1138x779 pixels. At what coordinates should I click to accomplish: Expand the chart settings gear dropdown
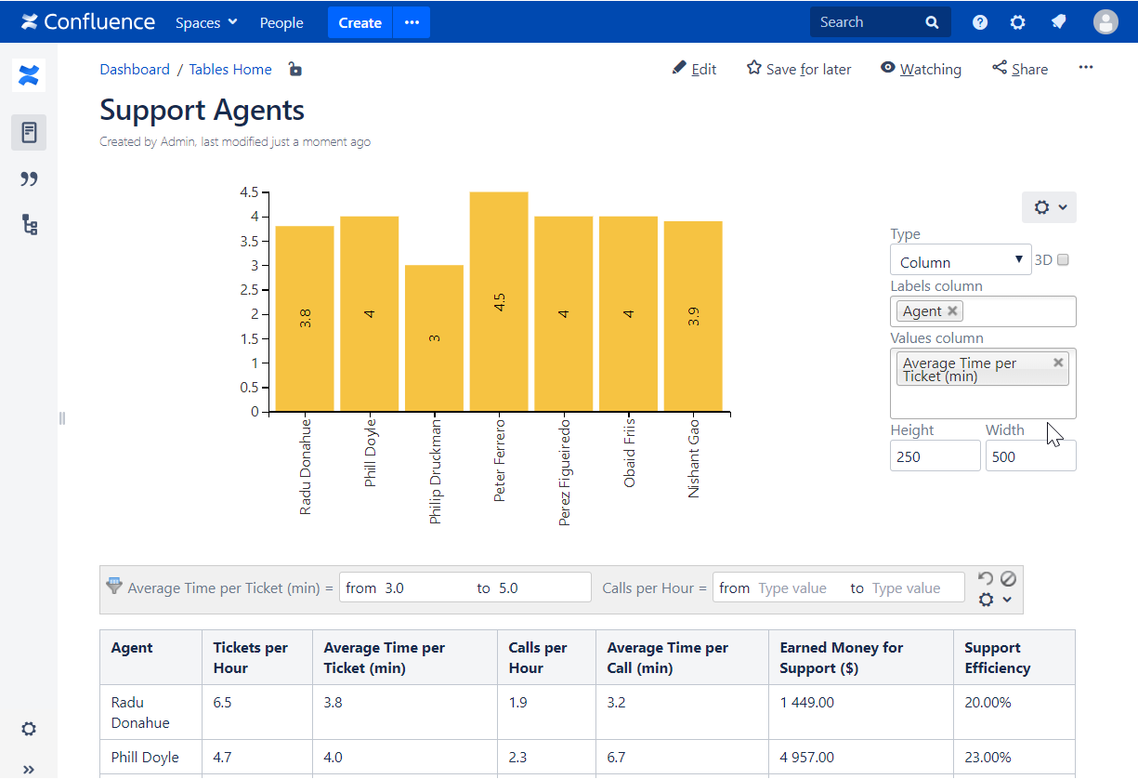[1049, 207]
